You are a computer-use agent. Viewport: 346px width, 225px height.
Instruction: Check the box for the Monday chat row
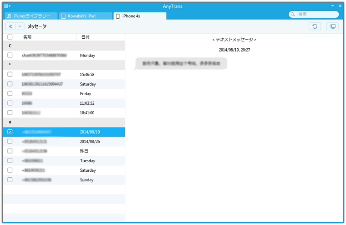(x=10, y=55)
